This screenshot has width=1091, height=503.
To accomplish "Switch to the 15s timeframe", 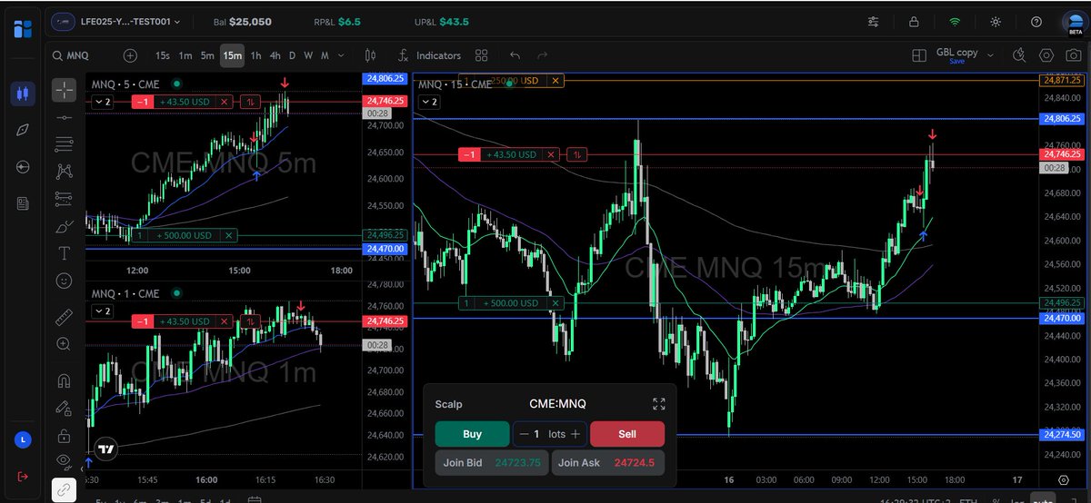I will pos(162,55).
